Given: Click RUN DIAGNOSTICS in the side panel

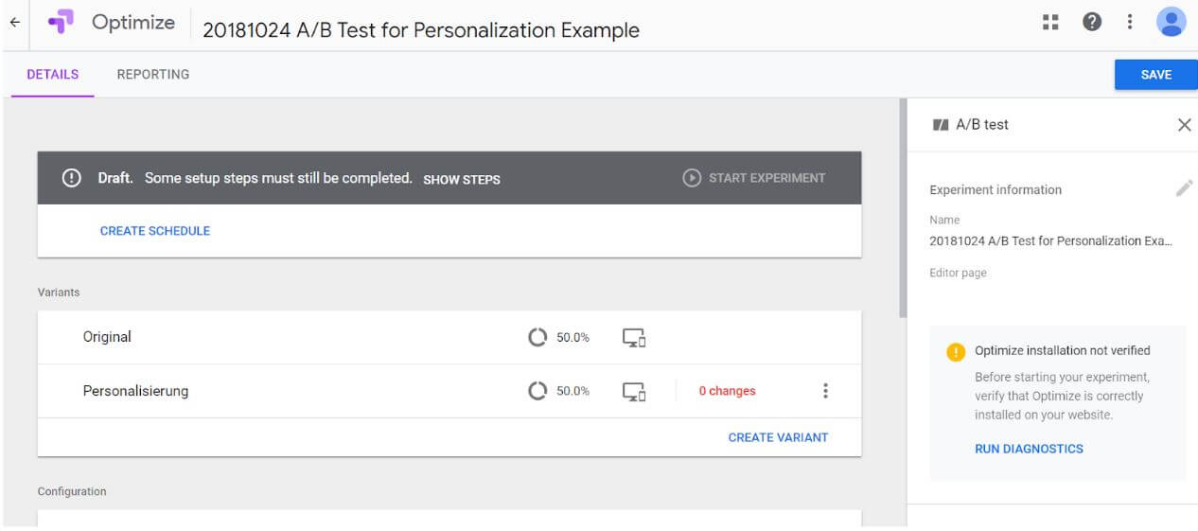Looking at the screenshot, I should (x=1029, y=449).
